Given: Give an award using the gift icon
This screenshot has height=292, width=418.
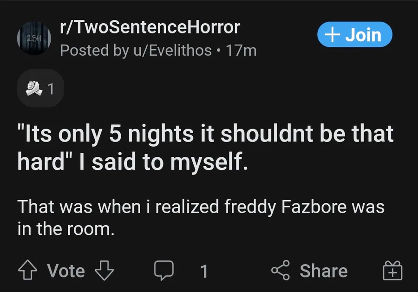Looking at the screenshot, I should pyautogui.click(x=392, y=271).
